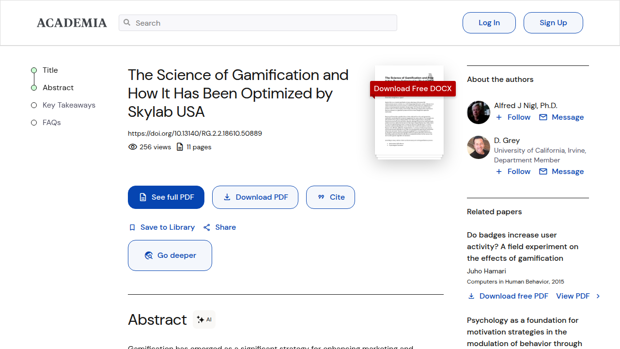Focus the Search input field
This screenshot has height=349, width=620.
[258, 23]
